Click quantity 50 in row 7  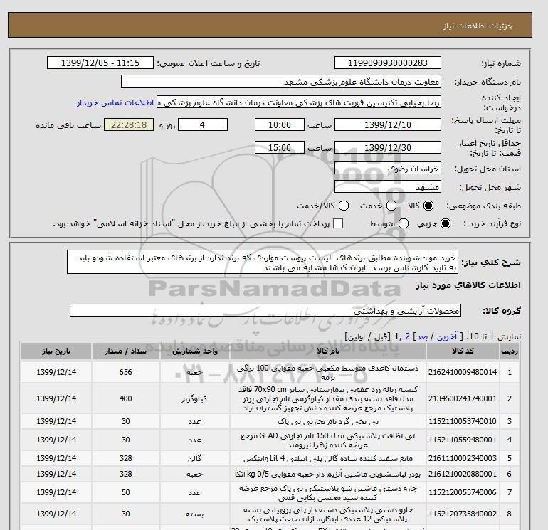coord(125,492)
